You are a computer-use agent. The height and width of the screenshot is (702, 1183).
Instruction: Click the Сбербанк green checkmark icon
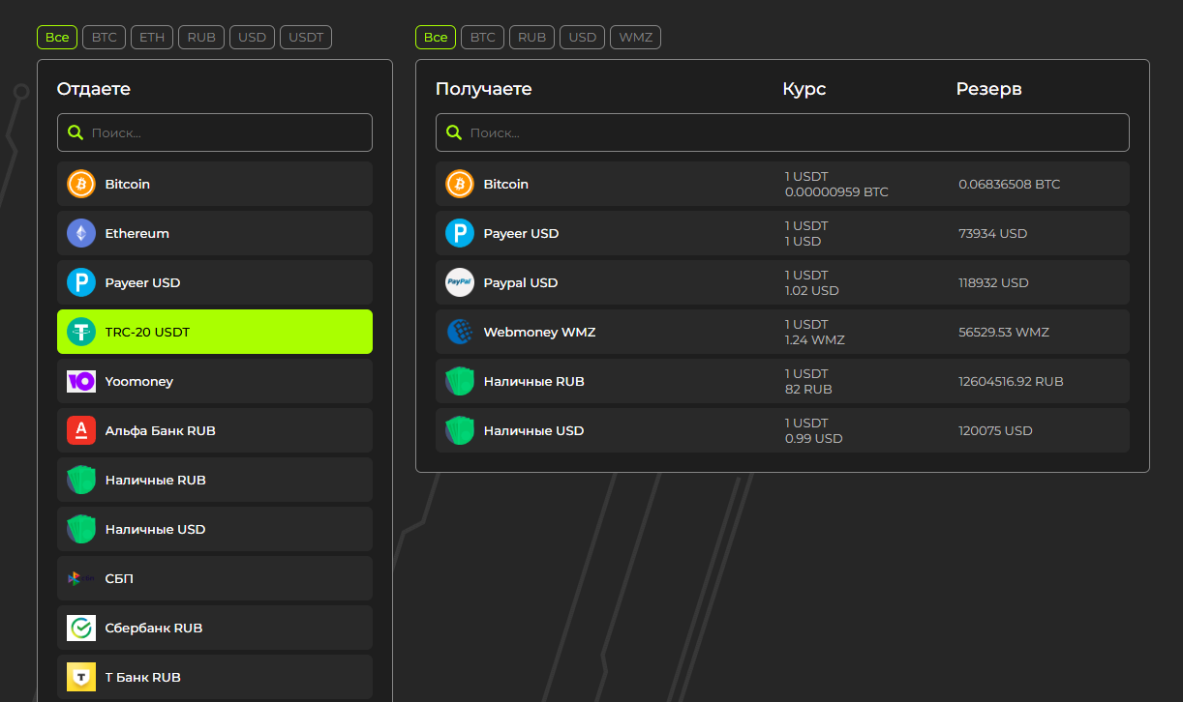click(81, 628)
